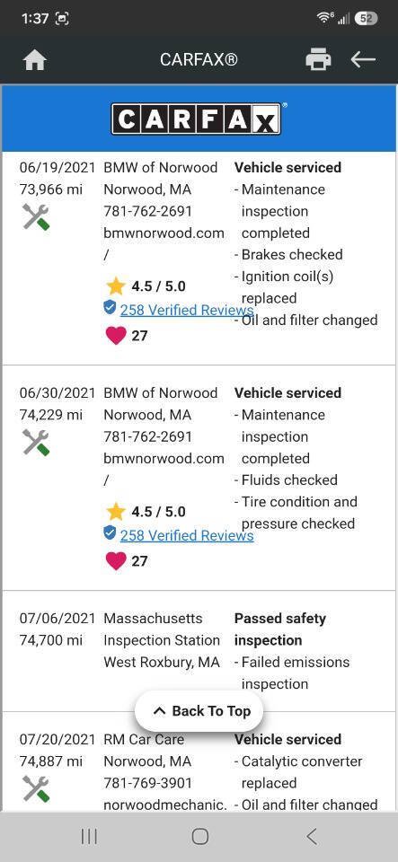This screenshot has height=862, width=398.
Task: Tap Android home navigation button
Action: pos(200,837)
